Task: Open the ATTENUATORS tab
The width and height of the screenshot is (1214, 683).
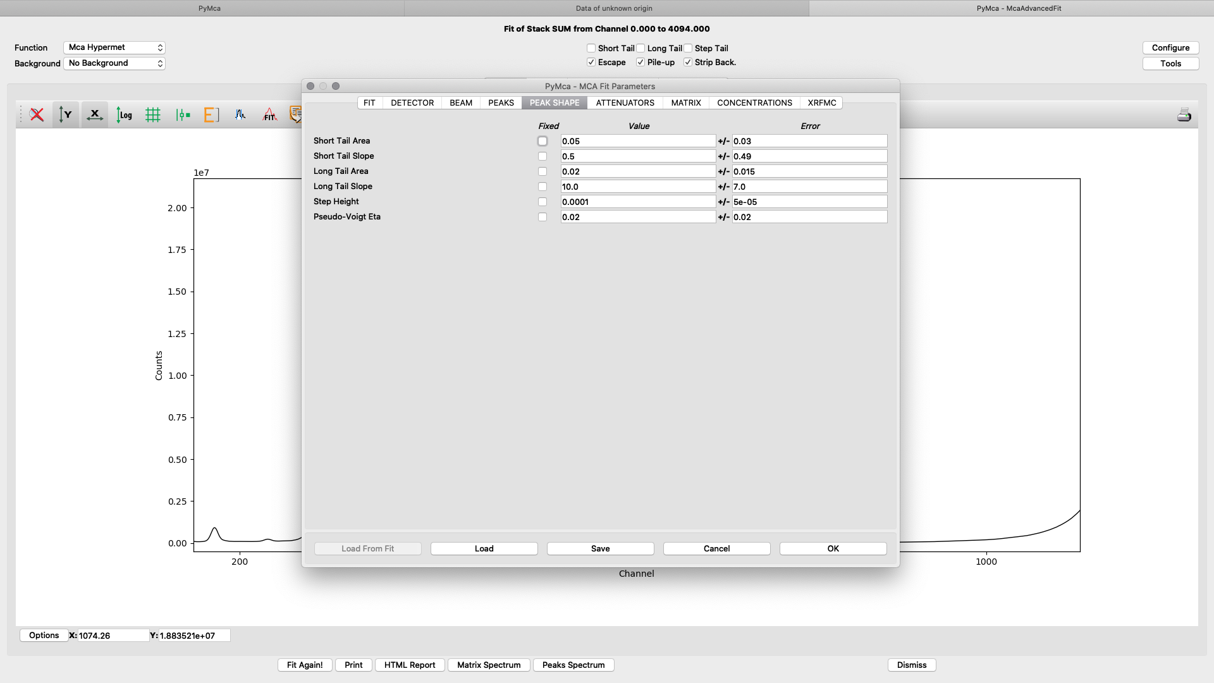Action: [625, 102]
